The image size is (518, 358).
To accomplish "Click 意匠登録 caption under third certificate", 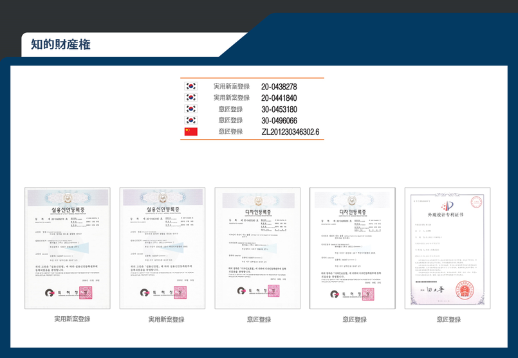I will [259, 319].
